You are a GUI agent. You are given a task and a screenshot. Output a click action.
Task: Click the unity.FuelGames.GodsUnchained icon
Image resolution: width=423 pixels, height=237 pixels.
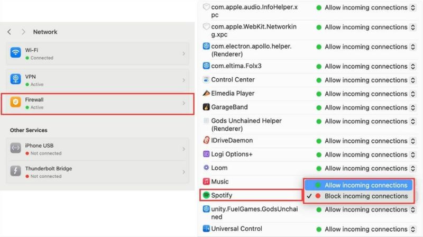[206, 209]
